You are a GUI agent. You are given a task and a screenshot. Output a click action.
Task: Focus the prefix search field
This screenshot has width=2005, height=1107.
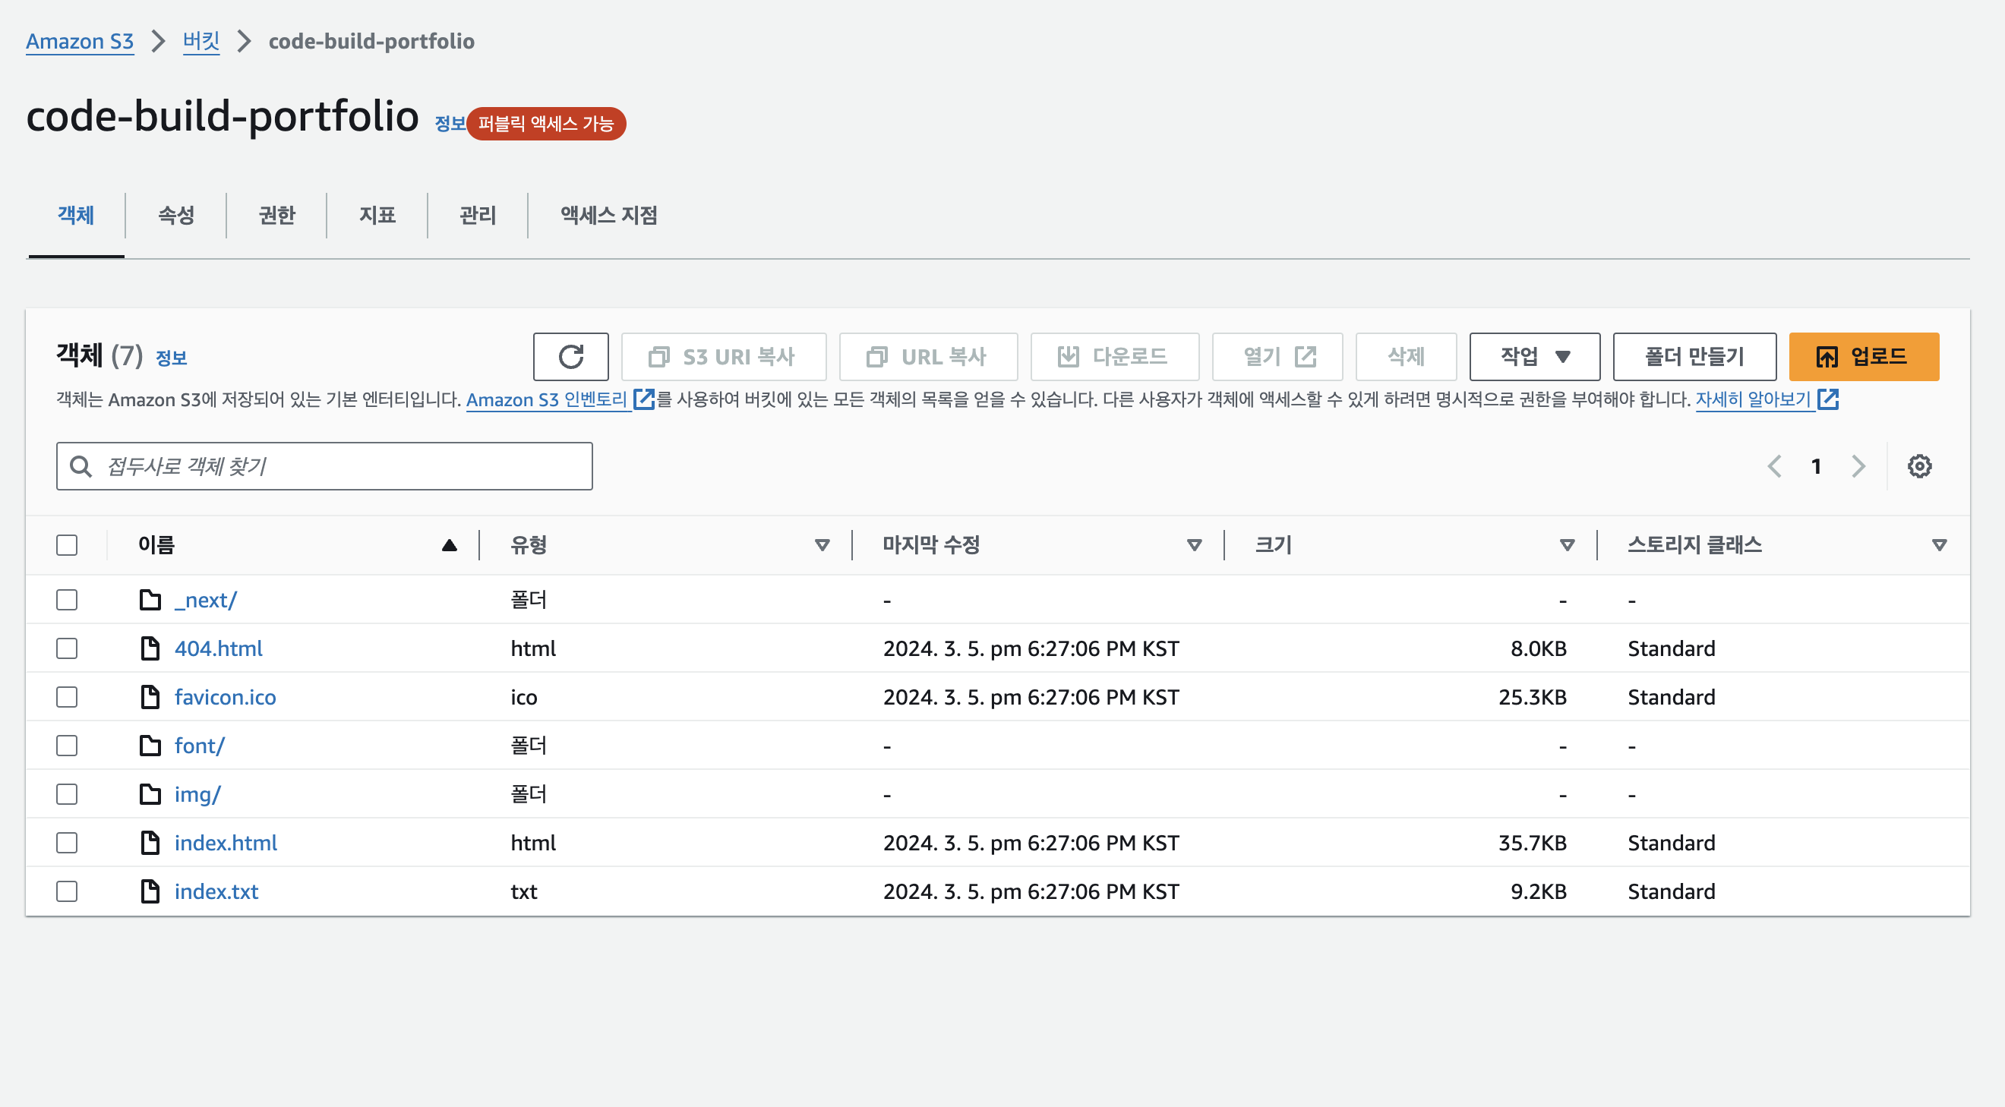point(335,466)
